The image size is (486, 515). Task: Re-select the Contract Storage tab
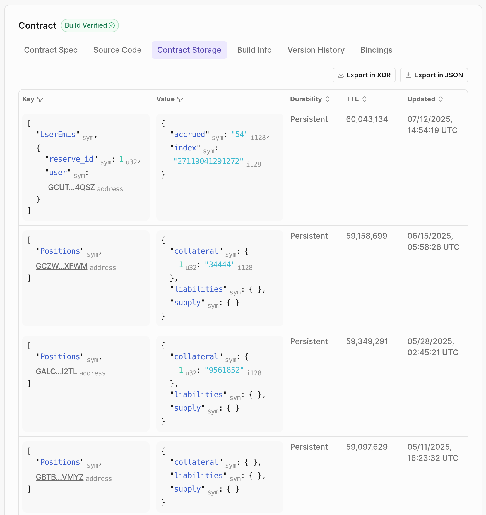click(x=189, y=50)
